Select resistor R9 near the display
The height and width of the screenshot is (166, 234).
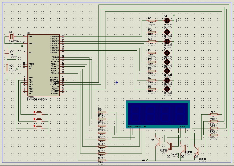click(102, 112)
